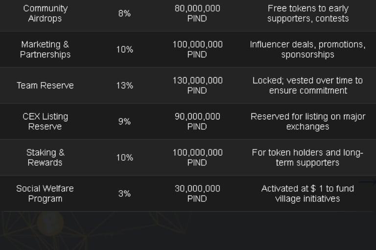Select the locked and vested description text

click(x=308, y=85)
